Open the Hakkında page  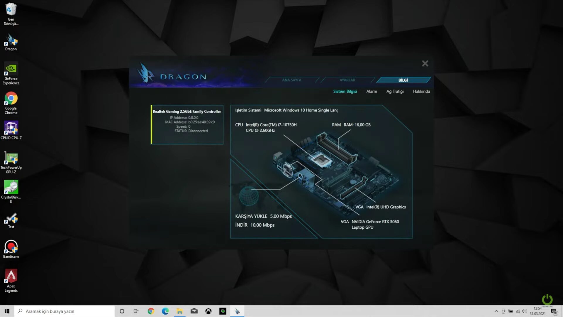click(421, 91)
